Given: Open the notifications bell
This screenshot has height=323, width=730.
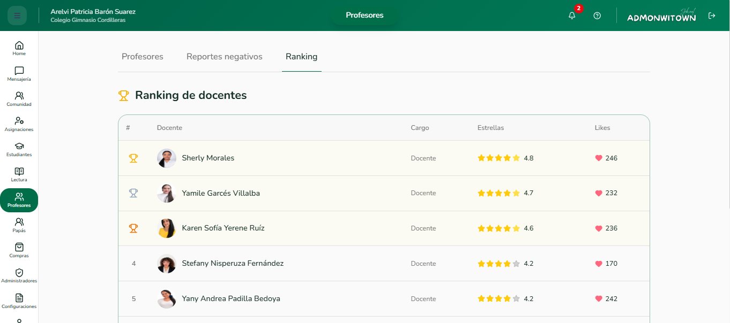Looking at the screenshot, I should pyautogui.click(x=572, y=16).
